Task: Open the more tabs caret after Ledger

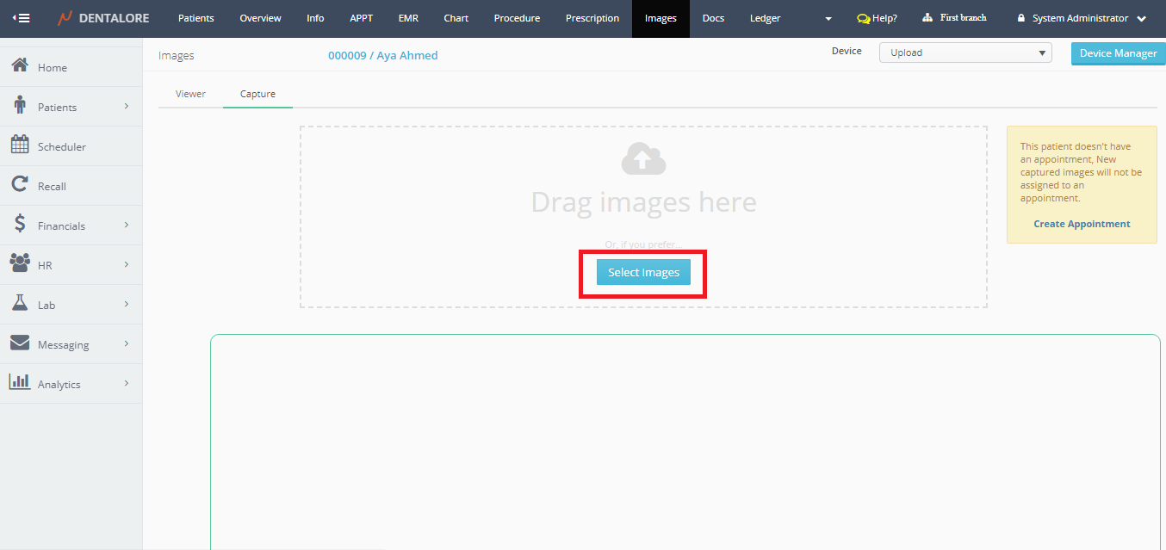Action: coord(828,19)
